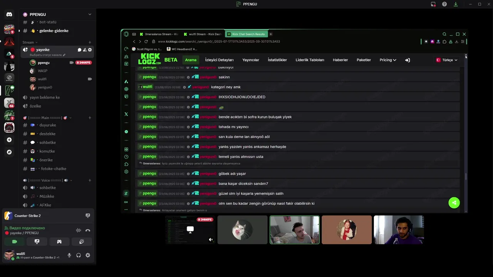Go to İstatistikler page

[277, 60]
